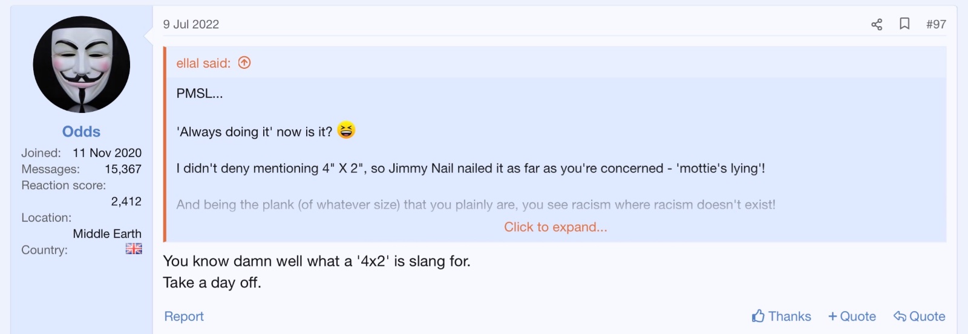The height and width of the screenshot is (334, 968).
Task: Click the UK country flag icon
Action: [134, 249]
